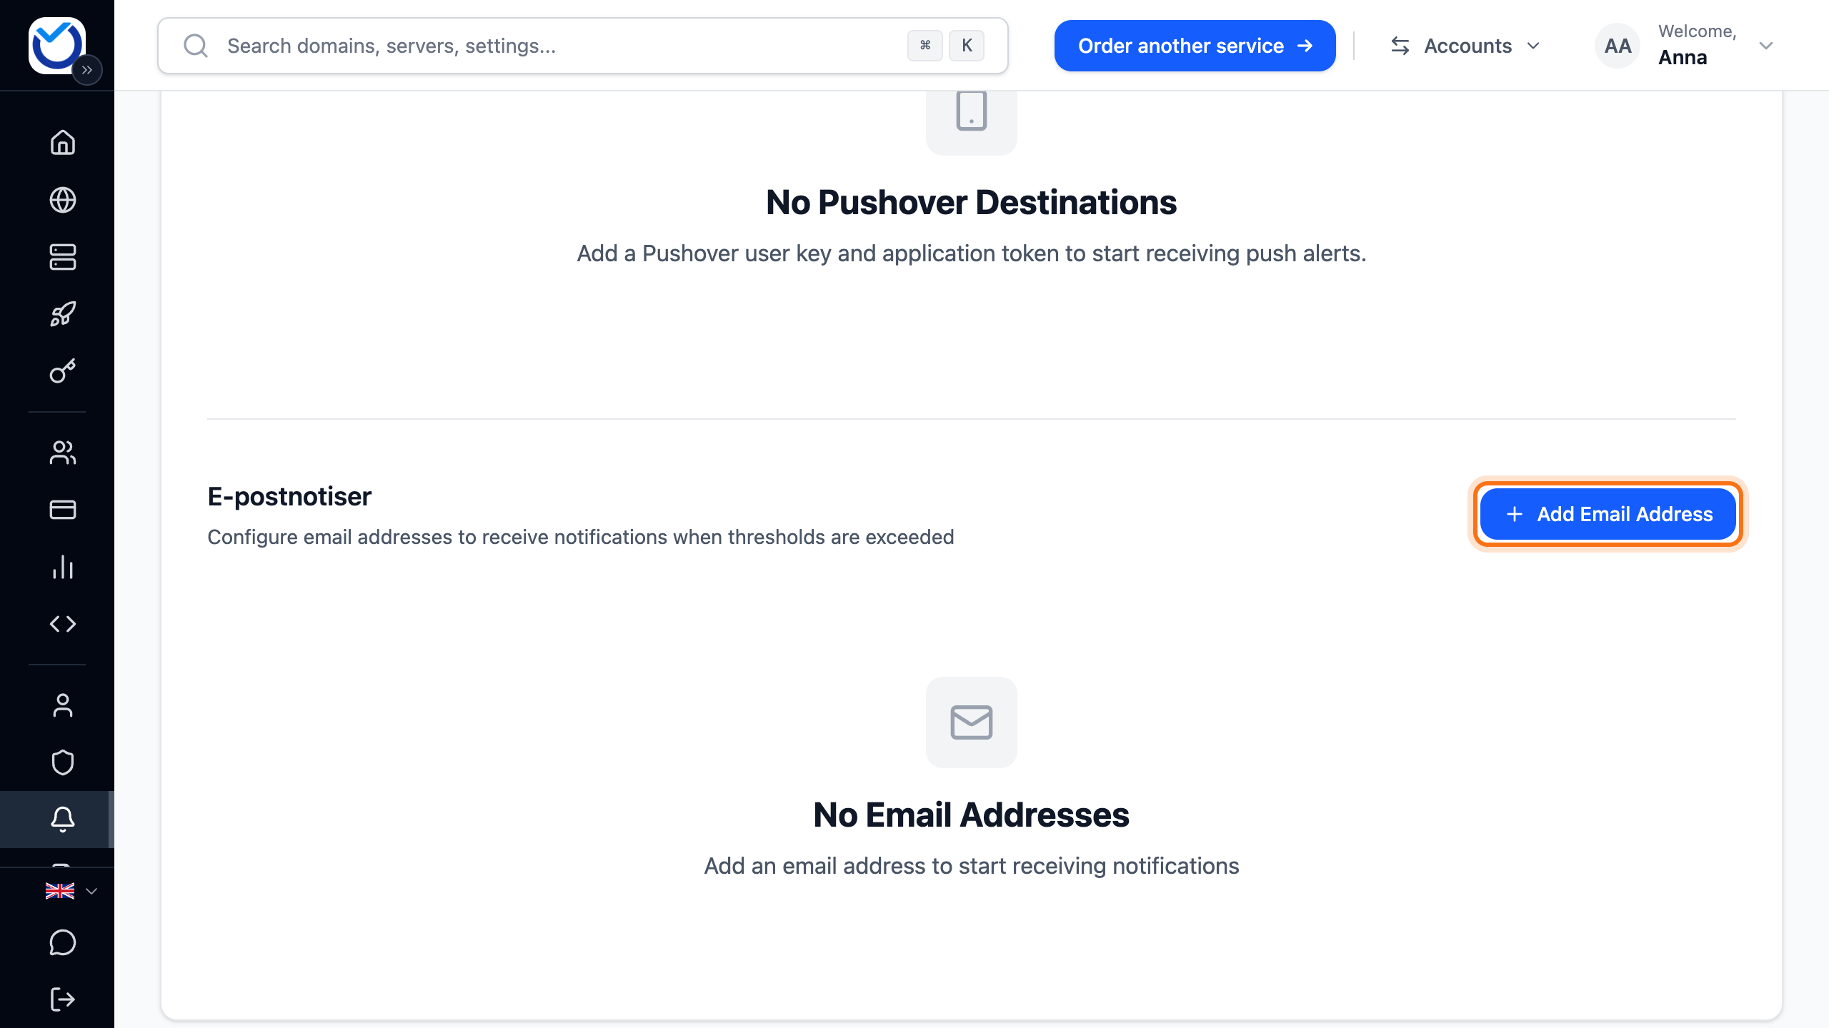
Task: Click the No Pushover Destinations heading
Action: tap(971, 202)
